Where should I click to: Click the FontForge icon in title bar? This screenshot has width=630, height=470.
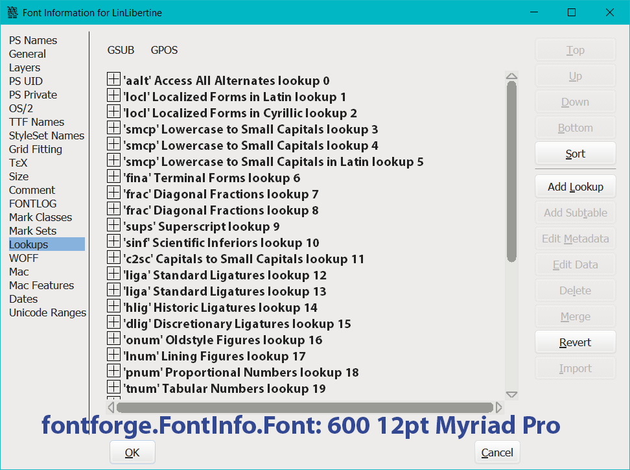click(x=12, y=12)
